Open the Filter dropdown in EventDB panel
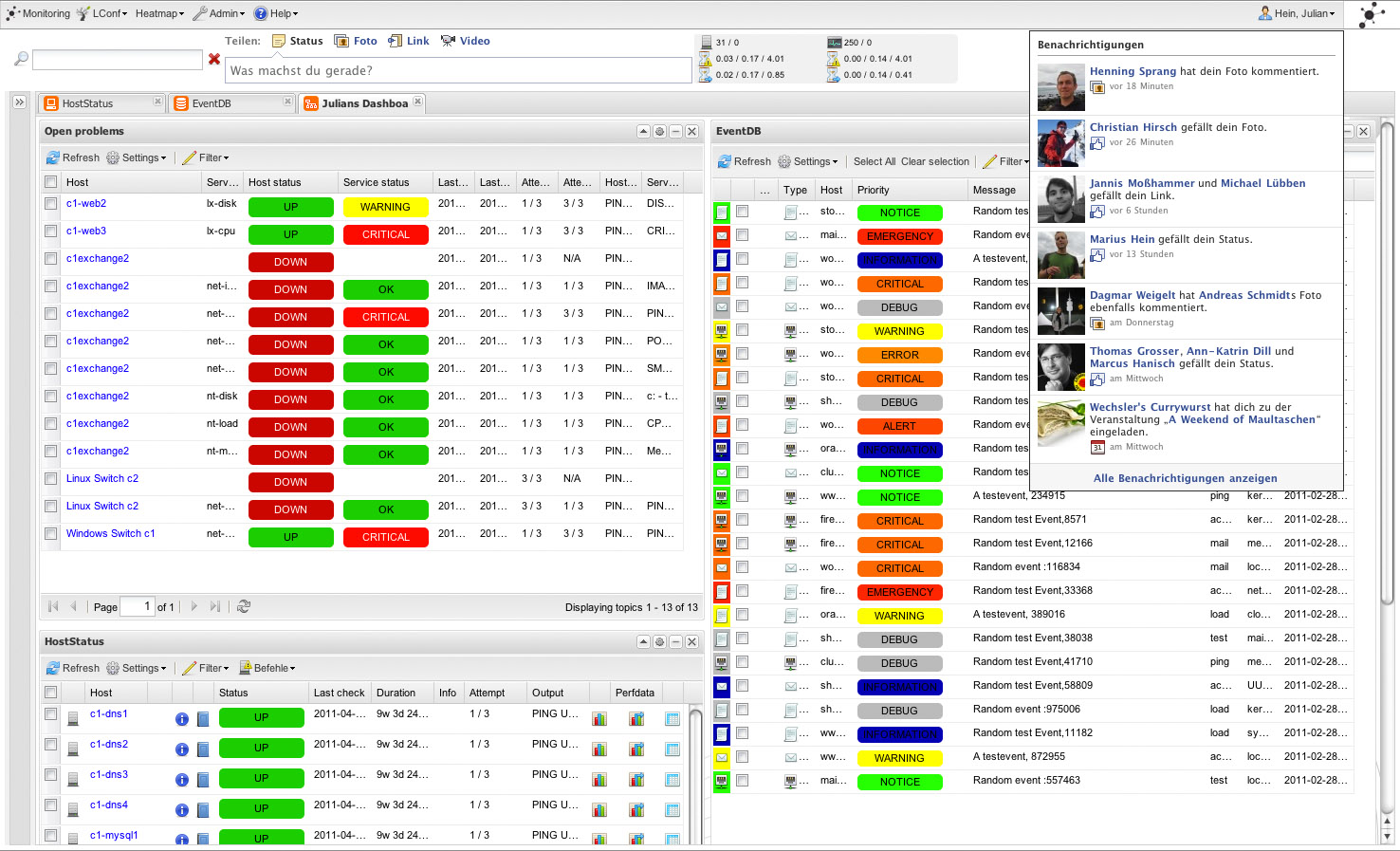 coord(1005,161)
